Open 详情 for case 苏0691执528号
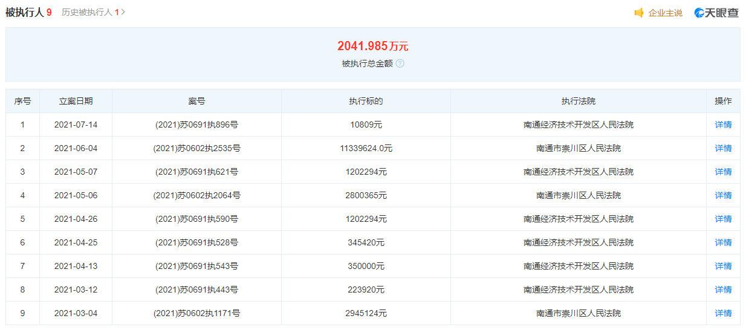 click(723, 242)
